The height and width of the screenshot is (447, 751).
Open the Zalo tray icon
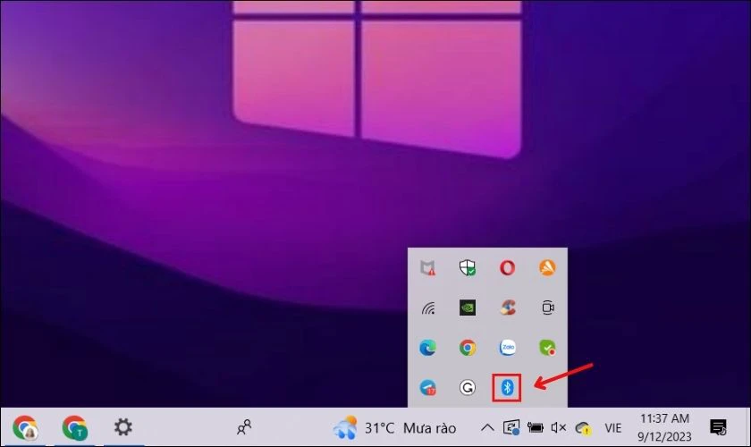click(508, 348)
